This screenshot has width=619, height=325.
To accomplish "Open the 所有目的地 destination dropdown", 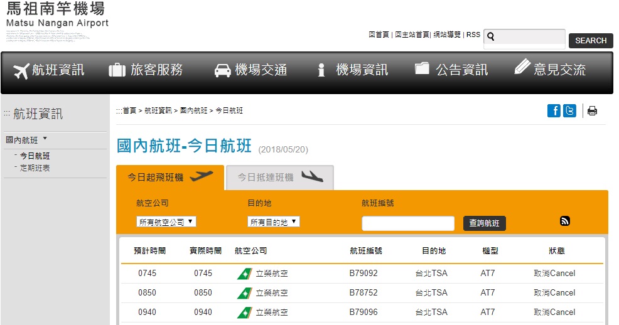I will (x=274, y=222).
